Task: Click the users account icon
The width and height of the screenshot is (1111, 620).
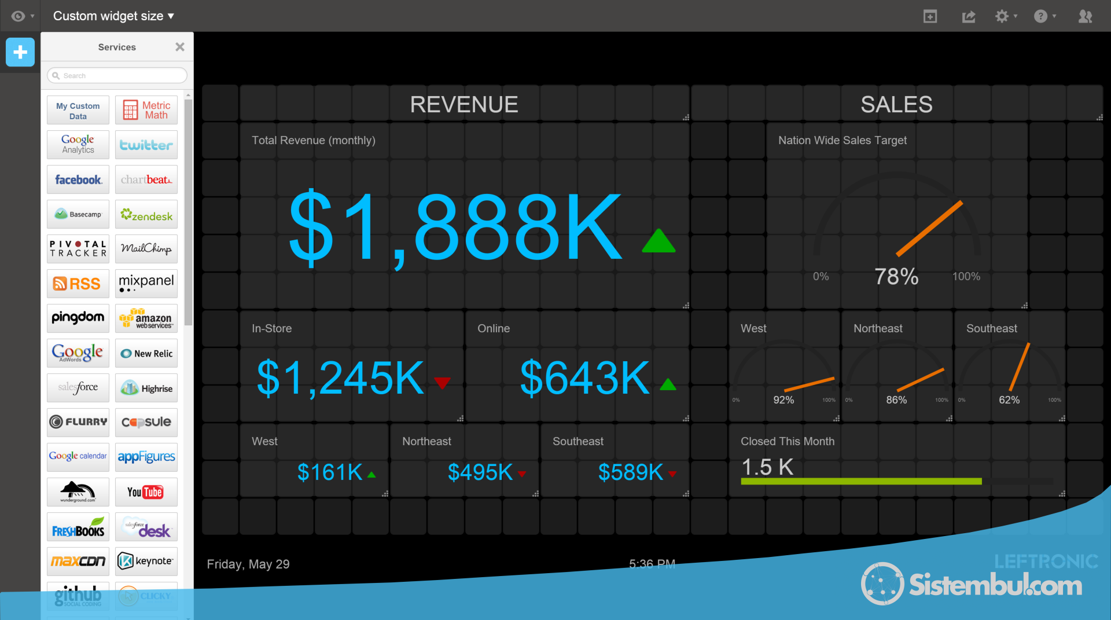Action: (1085, 16)
